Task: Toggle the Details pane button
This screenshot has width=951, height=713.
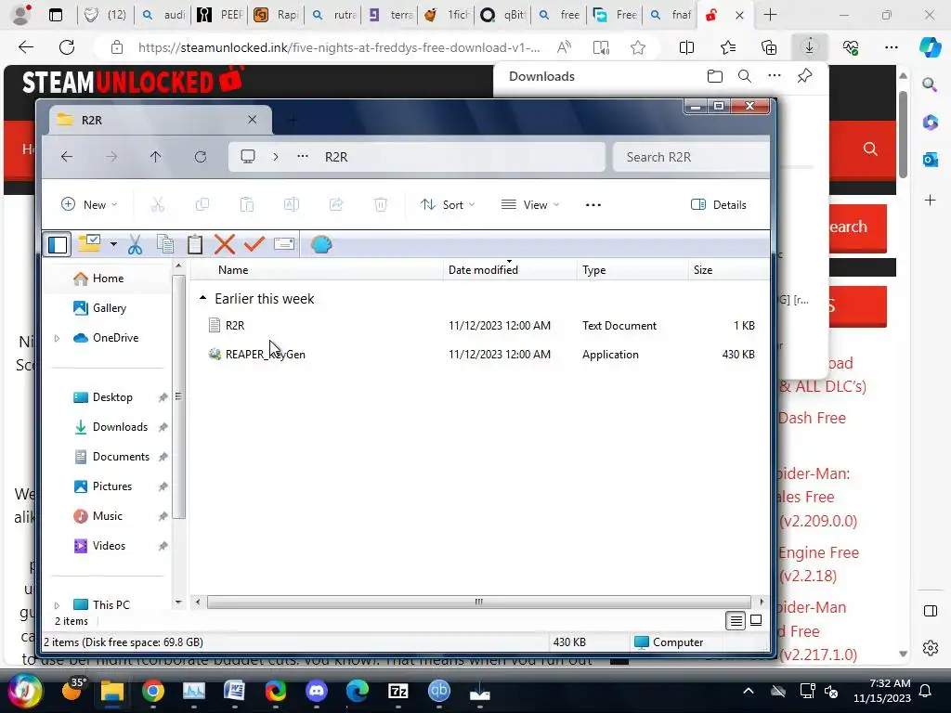Action: tap(719, 205)
